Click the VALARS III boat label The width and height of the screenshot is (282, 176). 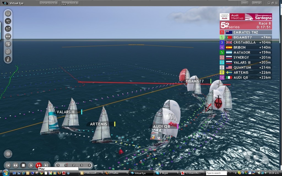tap(68, 112)
